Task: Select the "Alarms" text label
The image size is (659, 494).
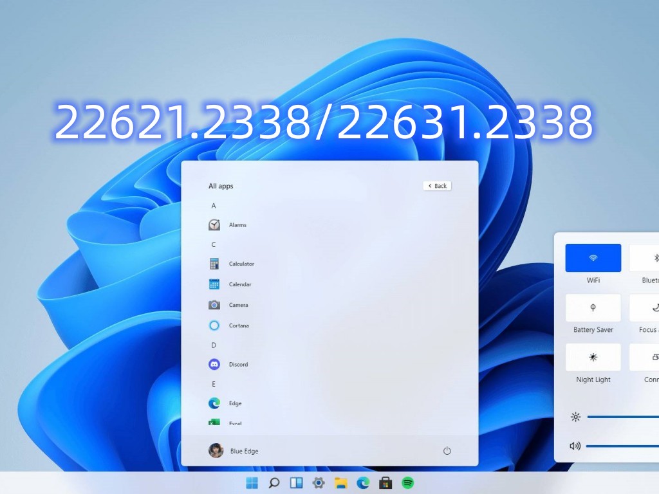Action: click(x=237, y=224)
